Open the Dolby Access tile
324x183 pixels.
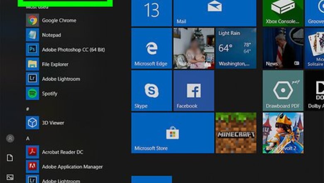coord(314,91)
